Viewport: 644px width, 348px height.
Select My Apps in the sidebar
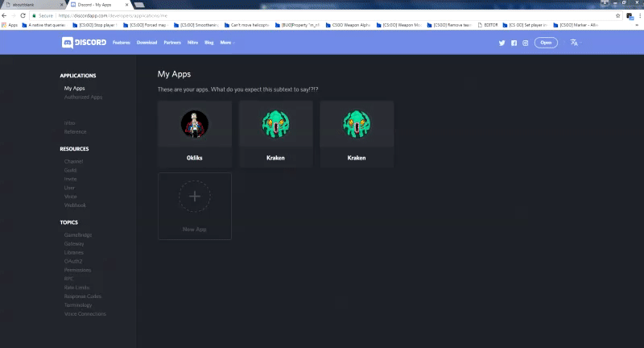[74, 89]
